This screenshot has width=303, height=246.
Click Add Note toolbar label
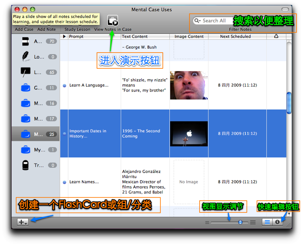46,29
